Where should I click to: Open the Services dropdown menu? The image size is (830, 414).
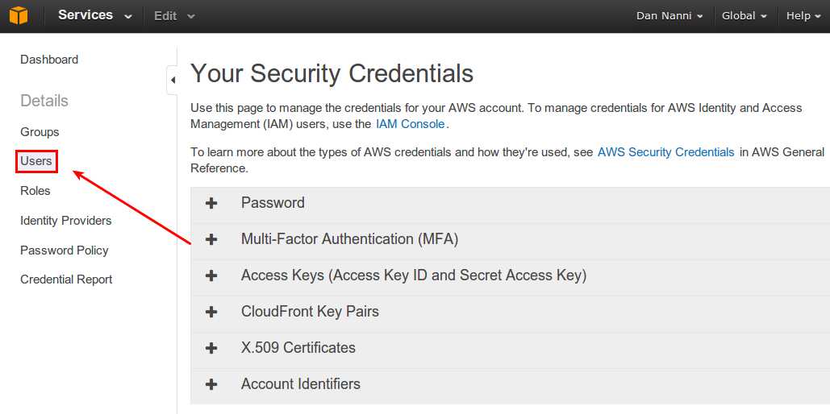pyautogui.click(x=94, y=15)
